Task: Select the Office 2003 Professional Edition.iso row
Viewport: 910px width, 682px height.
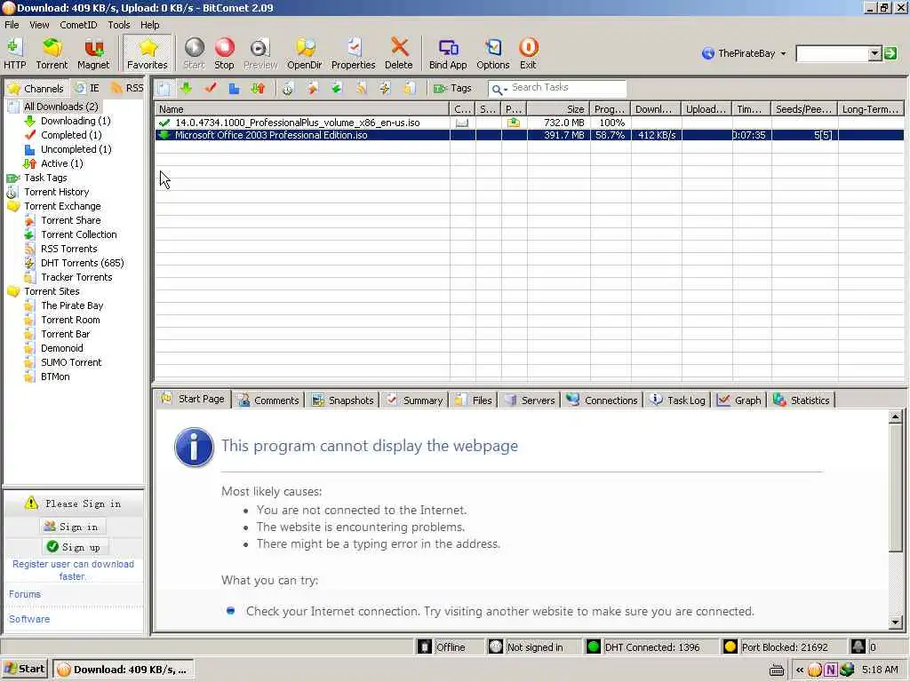Action: coord(529,135)
